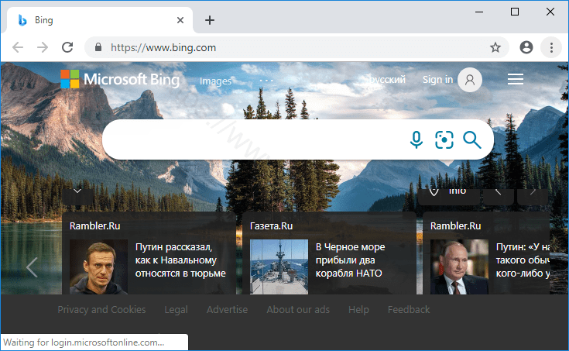Image resolution: width=569 pixels, height=351 pixels.
Task: Go forward to next page
Action: [x=43, y=47]
